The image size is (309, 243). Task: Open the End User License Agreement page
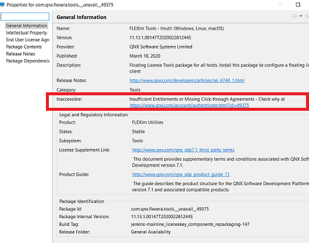pos(27,40)
